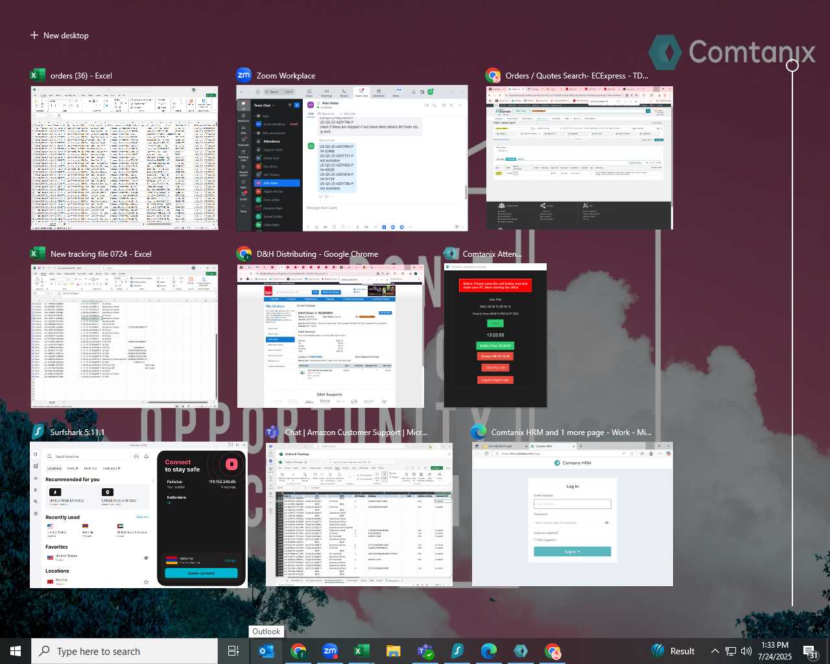This screenshot has height=664, width=830.
Task: Click the 'Result' widget in the taskbar
Action: click(672, 651)
